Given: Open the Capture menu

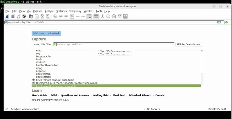Looking at the screenshot, I should [38, 11].
